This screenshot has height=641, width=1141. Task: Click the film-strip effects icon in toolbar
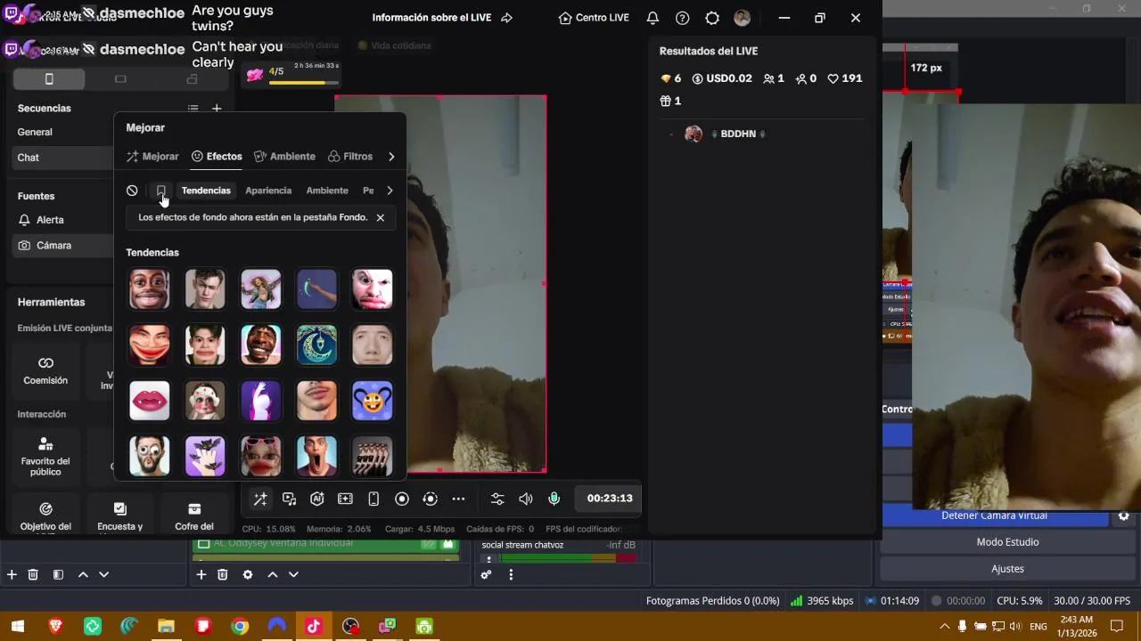(345, 499)
